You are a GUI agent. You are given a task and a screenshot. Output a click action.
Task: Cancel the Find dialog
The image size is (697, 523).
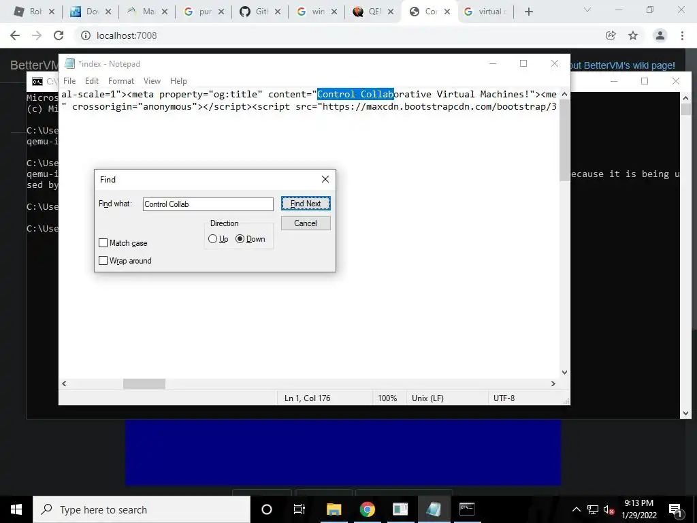(306, 223)
